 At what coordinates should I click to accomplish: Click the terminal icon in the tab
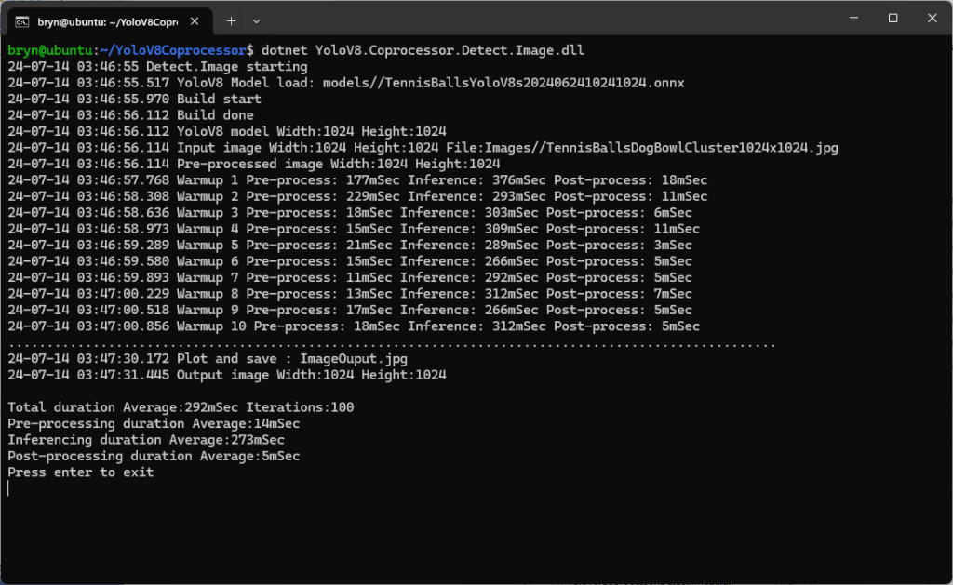[x=21, y=20]
